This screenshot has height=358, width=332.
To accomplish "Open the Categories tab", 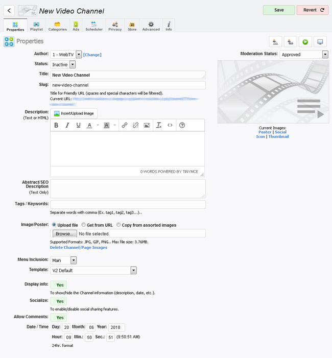I will (58, 26).
